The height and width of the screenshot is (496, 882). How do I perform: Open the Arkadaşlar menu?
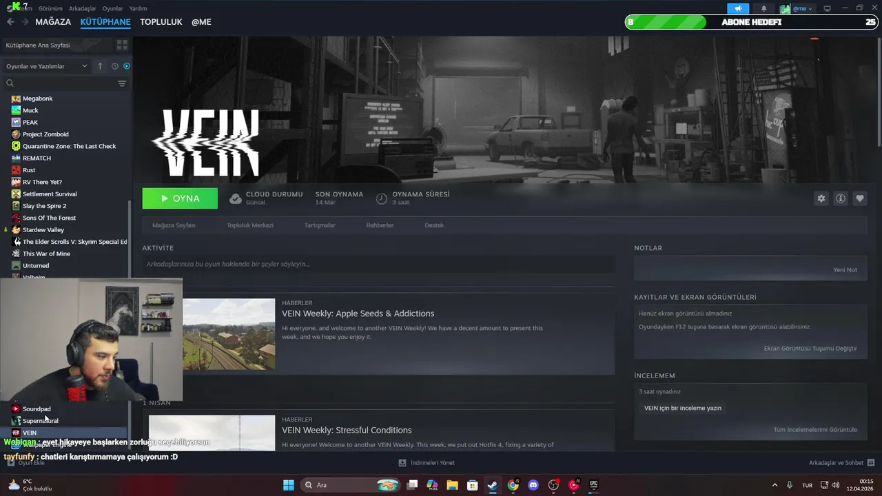tap(83, 8)
